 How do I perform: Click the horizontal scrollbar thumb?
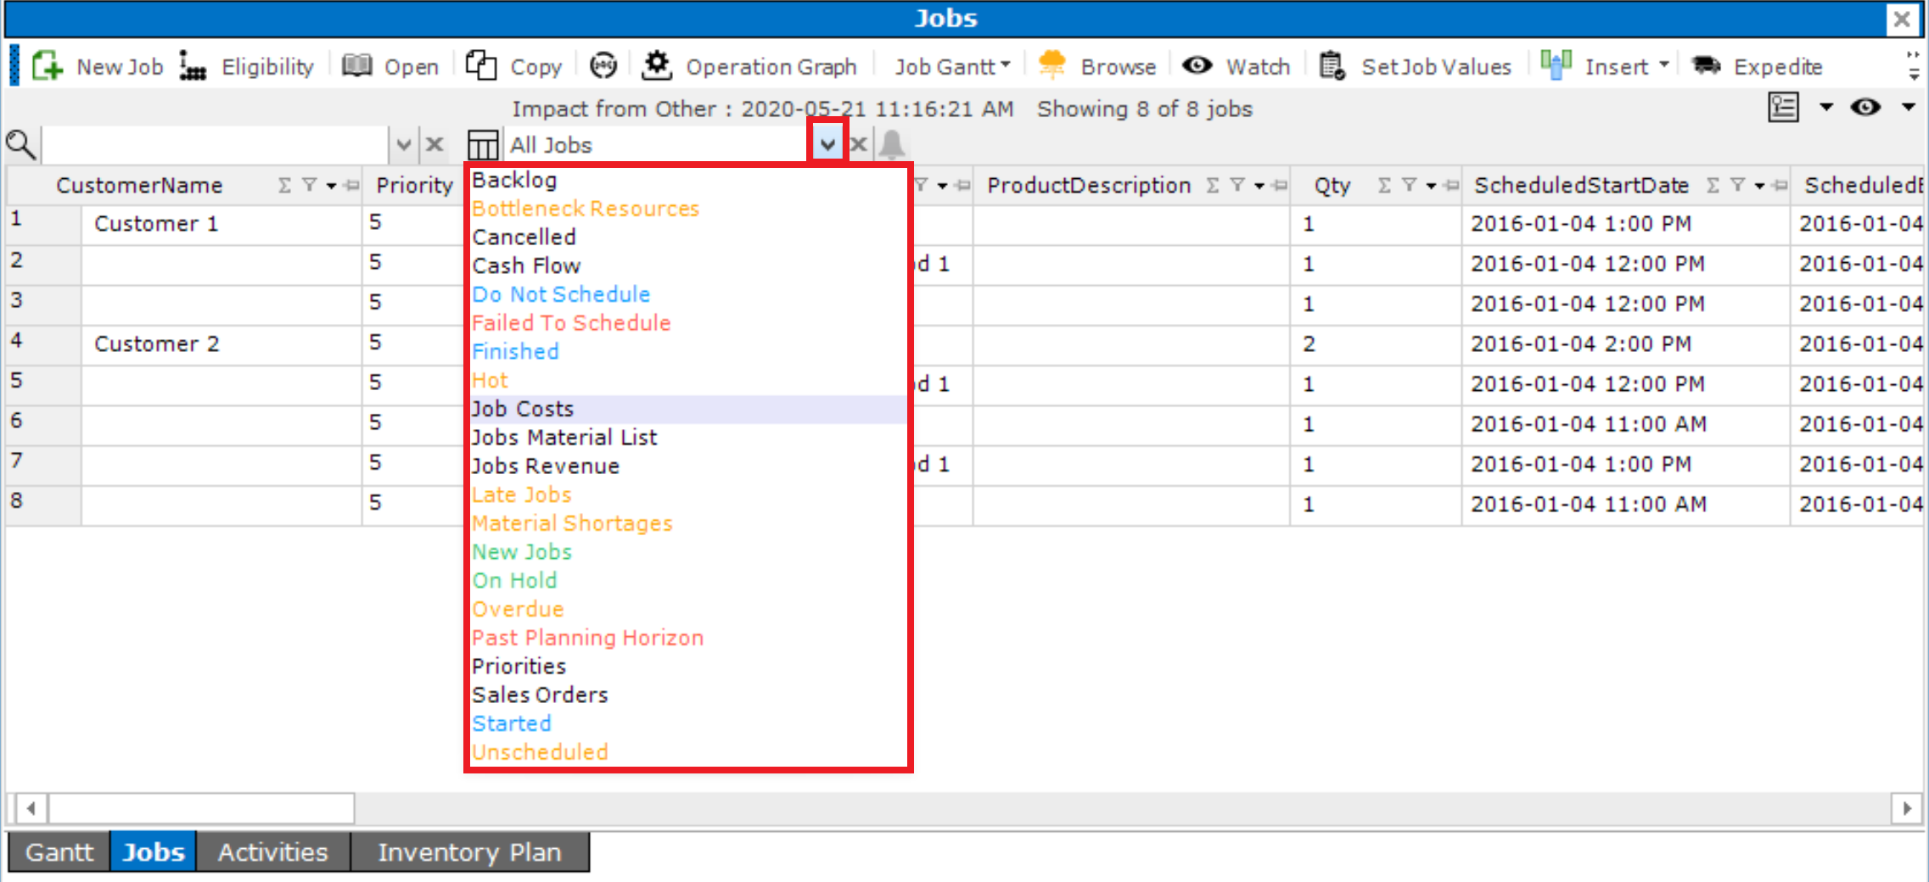[x=201, y=808]
